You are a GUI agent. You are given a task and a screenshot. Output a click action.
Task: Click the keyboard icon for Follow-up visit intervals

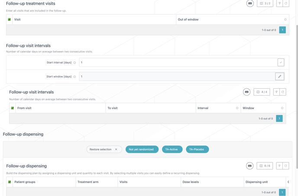pos(246,92)
